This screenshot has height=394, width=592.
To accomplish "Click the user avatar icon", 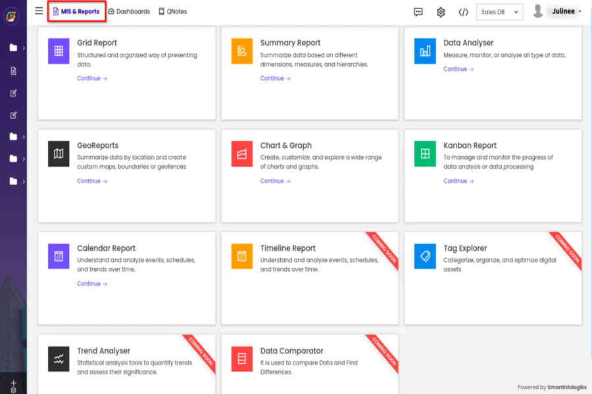I will click(538, 11).
